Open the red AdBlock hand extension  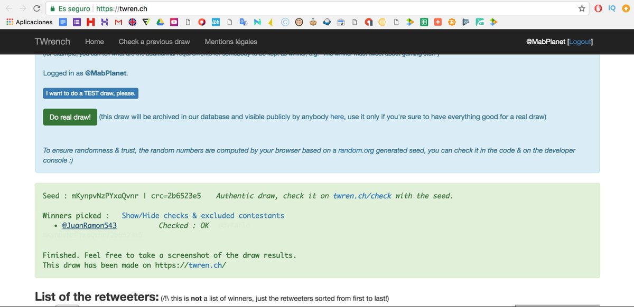598,8
